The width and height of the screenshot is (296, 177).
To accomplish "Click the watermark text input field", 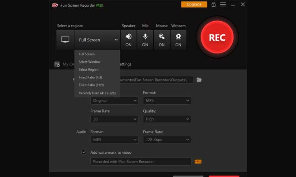I will tap(141, 162).
